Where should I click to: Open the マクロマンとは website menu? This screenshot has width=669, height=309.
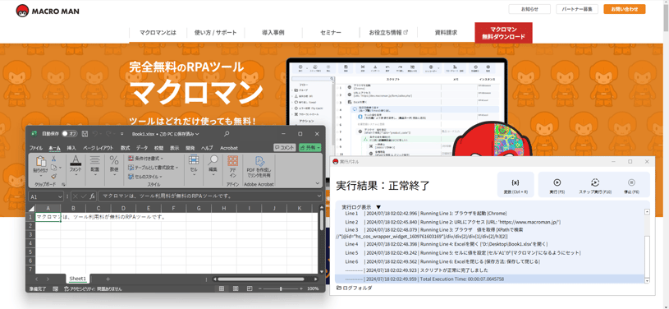(x=158, y=33)
